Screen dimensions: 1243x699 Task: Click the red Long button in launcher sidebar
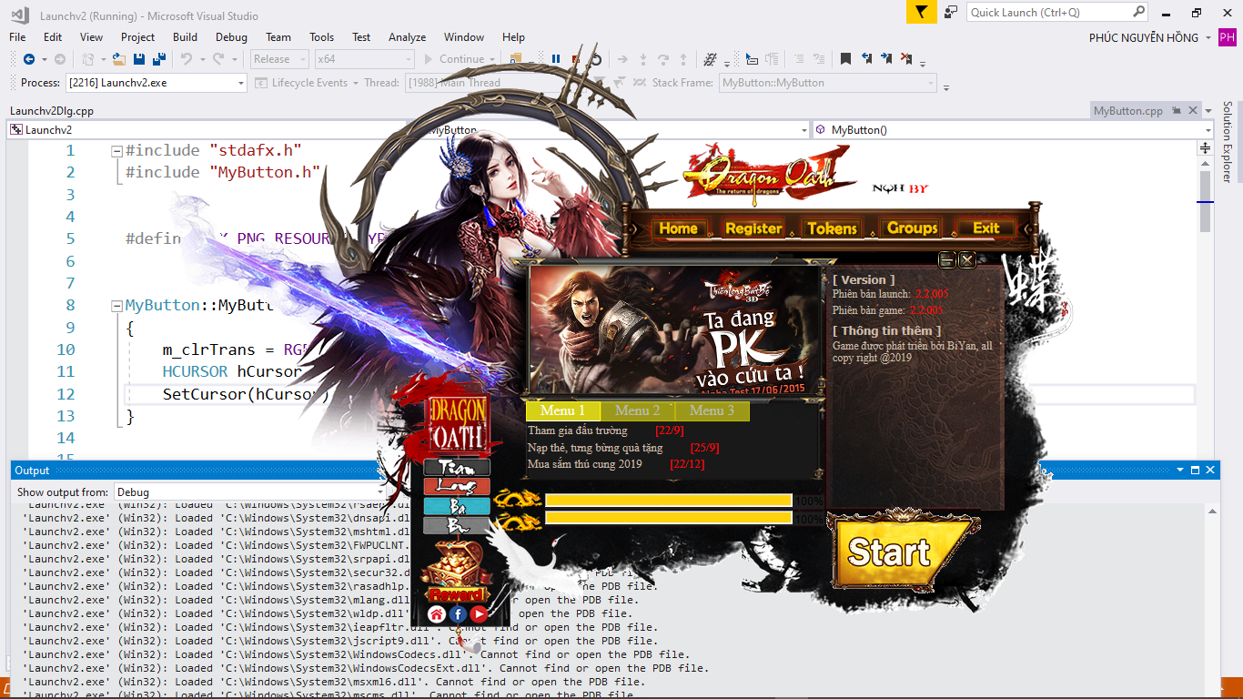tap(457, 486)
